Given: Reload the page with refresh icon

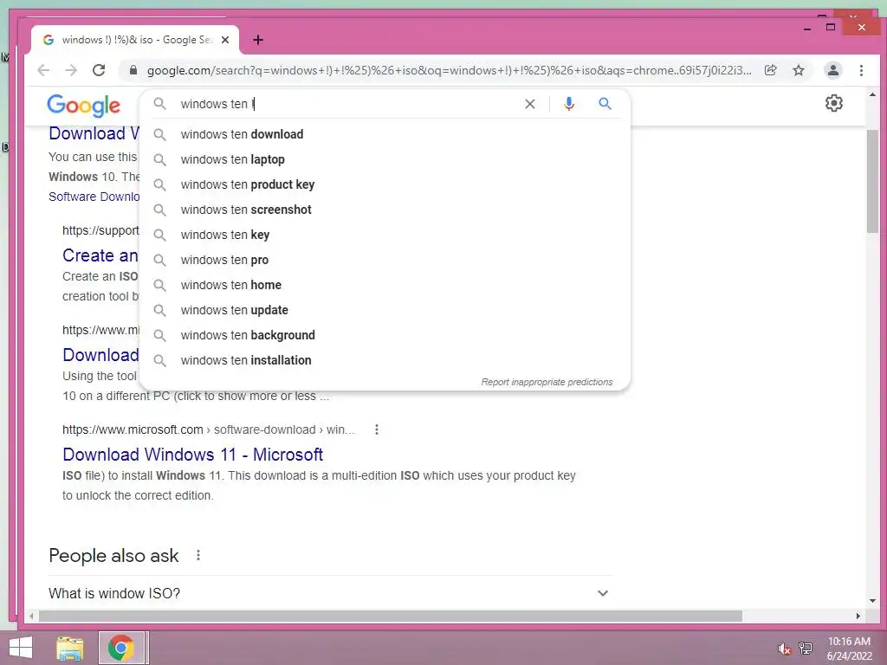Looking at the screenshot, I should (x=99, y=70).
